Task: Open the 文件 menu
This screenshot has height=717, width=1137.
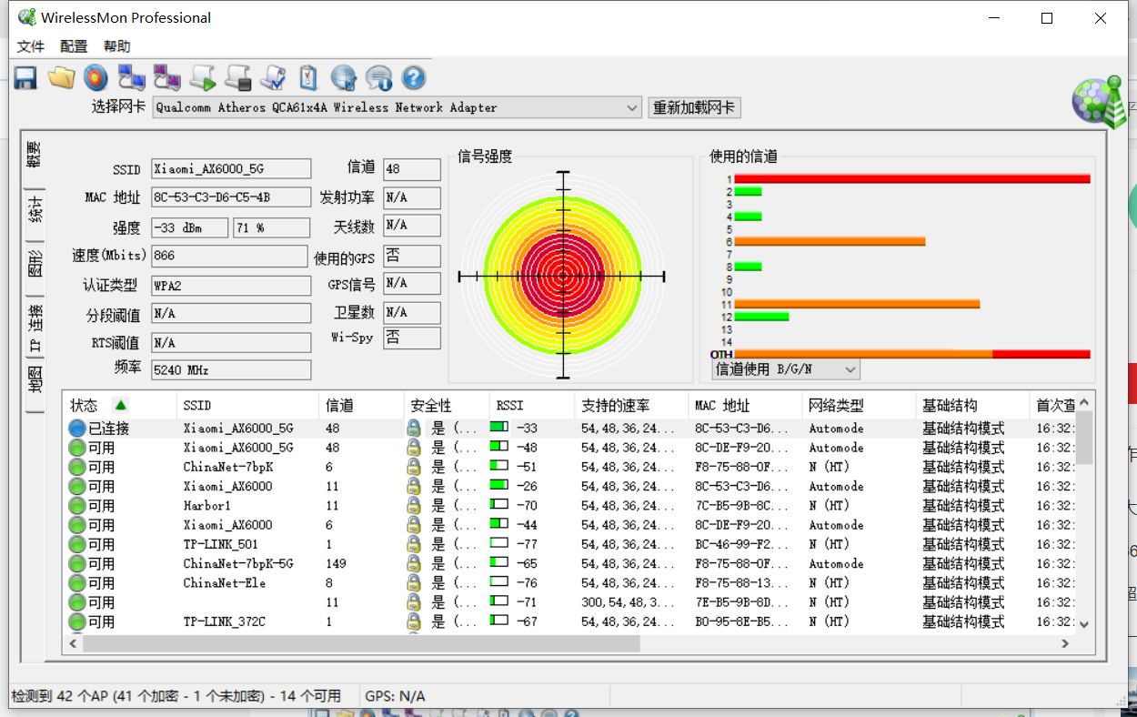Action: (x=30, y=46)
